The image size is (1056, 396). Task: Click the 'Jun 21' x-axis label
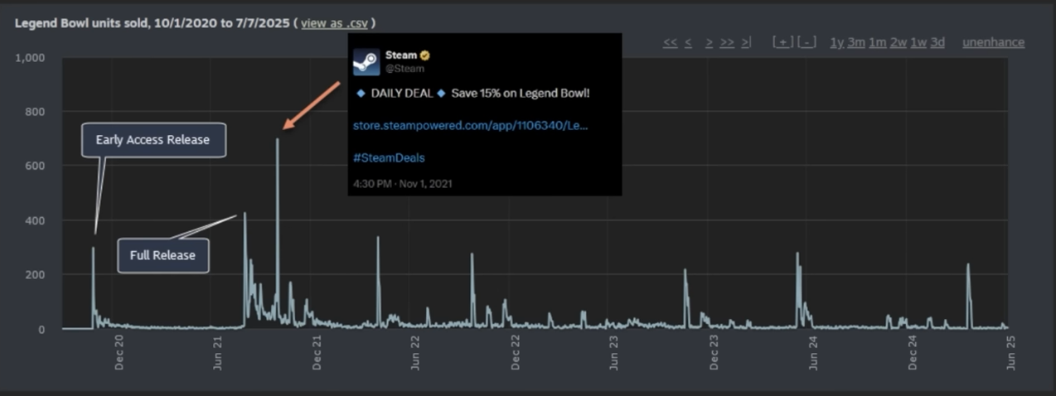(217, 352)
